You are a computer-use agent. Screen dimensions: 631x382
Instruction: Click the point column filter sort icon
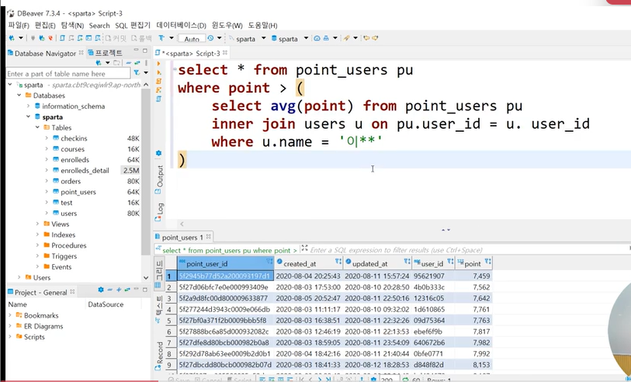point(487,262)
